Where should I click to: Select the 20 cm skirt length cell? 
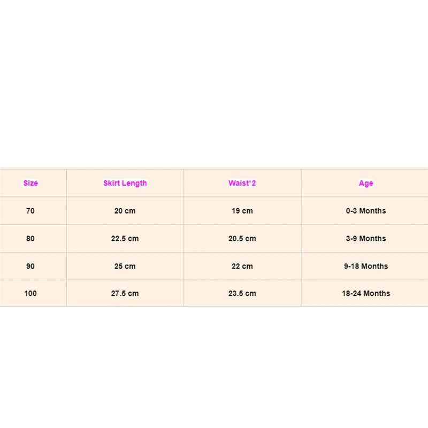coord(125,211)
